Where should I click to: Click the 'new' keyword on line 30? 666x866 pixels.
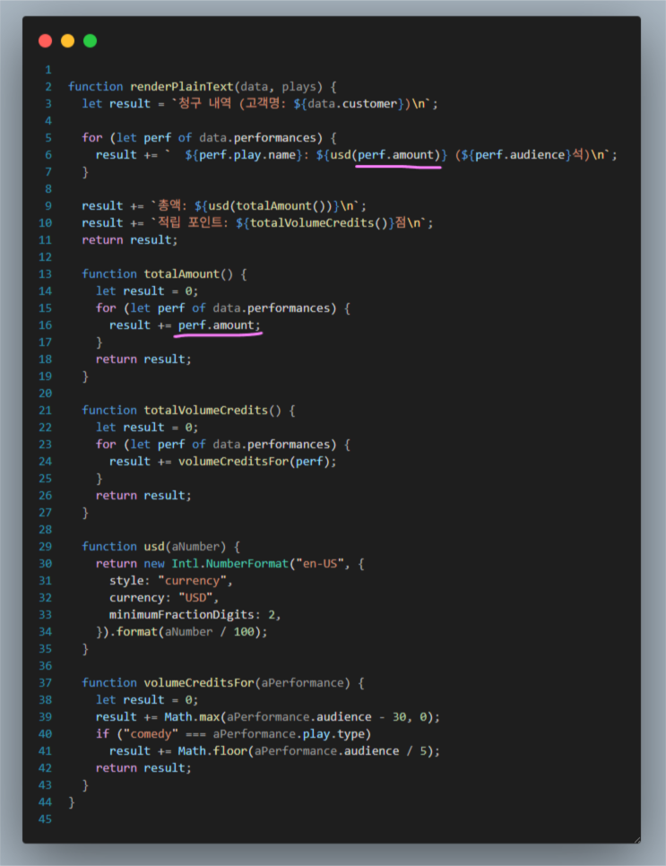(154, 563)
